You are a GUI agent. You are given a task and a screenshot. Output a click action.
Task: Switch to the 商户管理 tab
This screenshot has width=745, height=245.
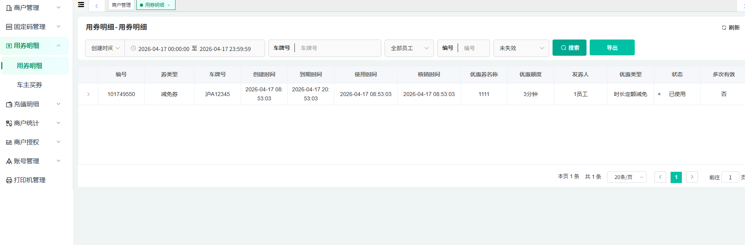[121, 5]
